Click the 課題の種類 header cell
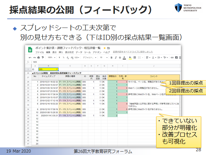Image resolution: width=206 pixels, height=155 pixels. pyautogui.click(x=70, y=77)
